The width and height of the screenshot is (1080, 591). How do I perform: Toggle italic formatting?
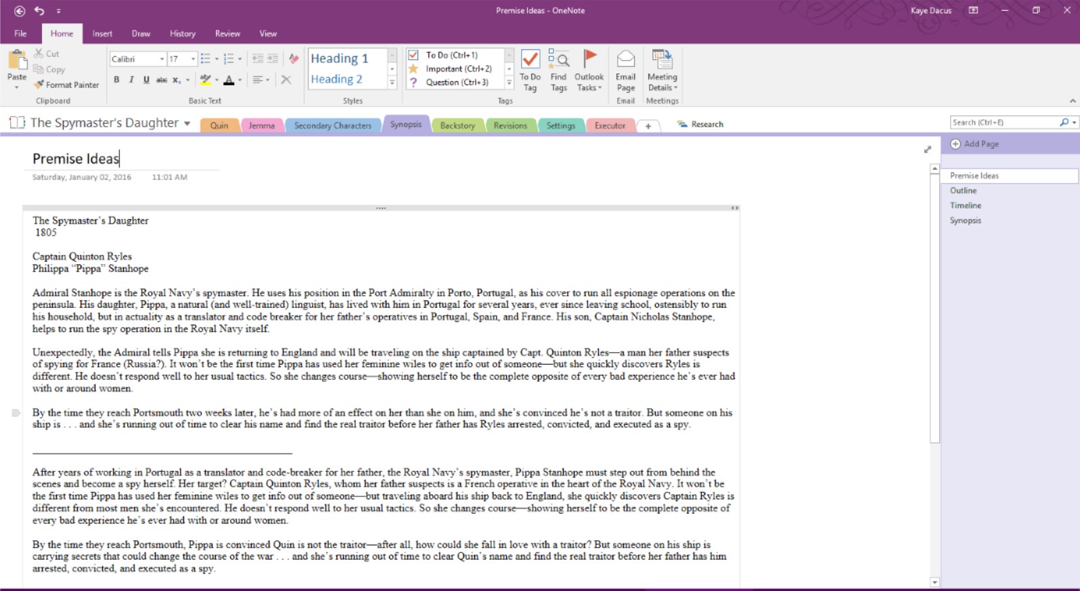point(131,80)
